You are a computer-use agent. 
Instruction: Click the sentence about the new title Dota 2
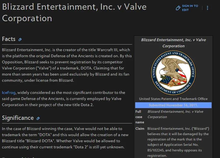tap(64, 99)
